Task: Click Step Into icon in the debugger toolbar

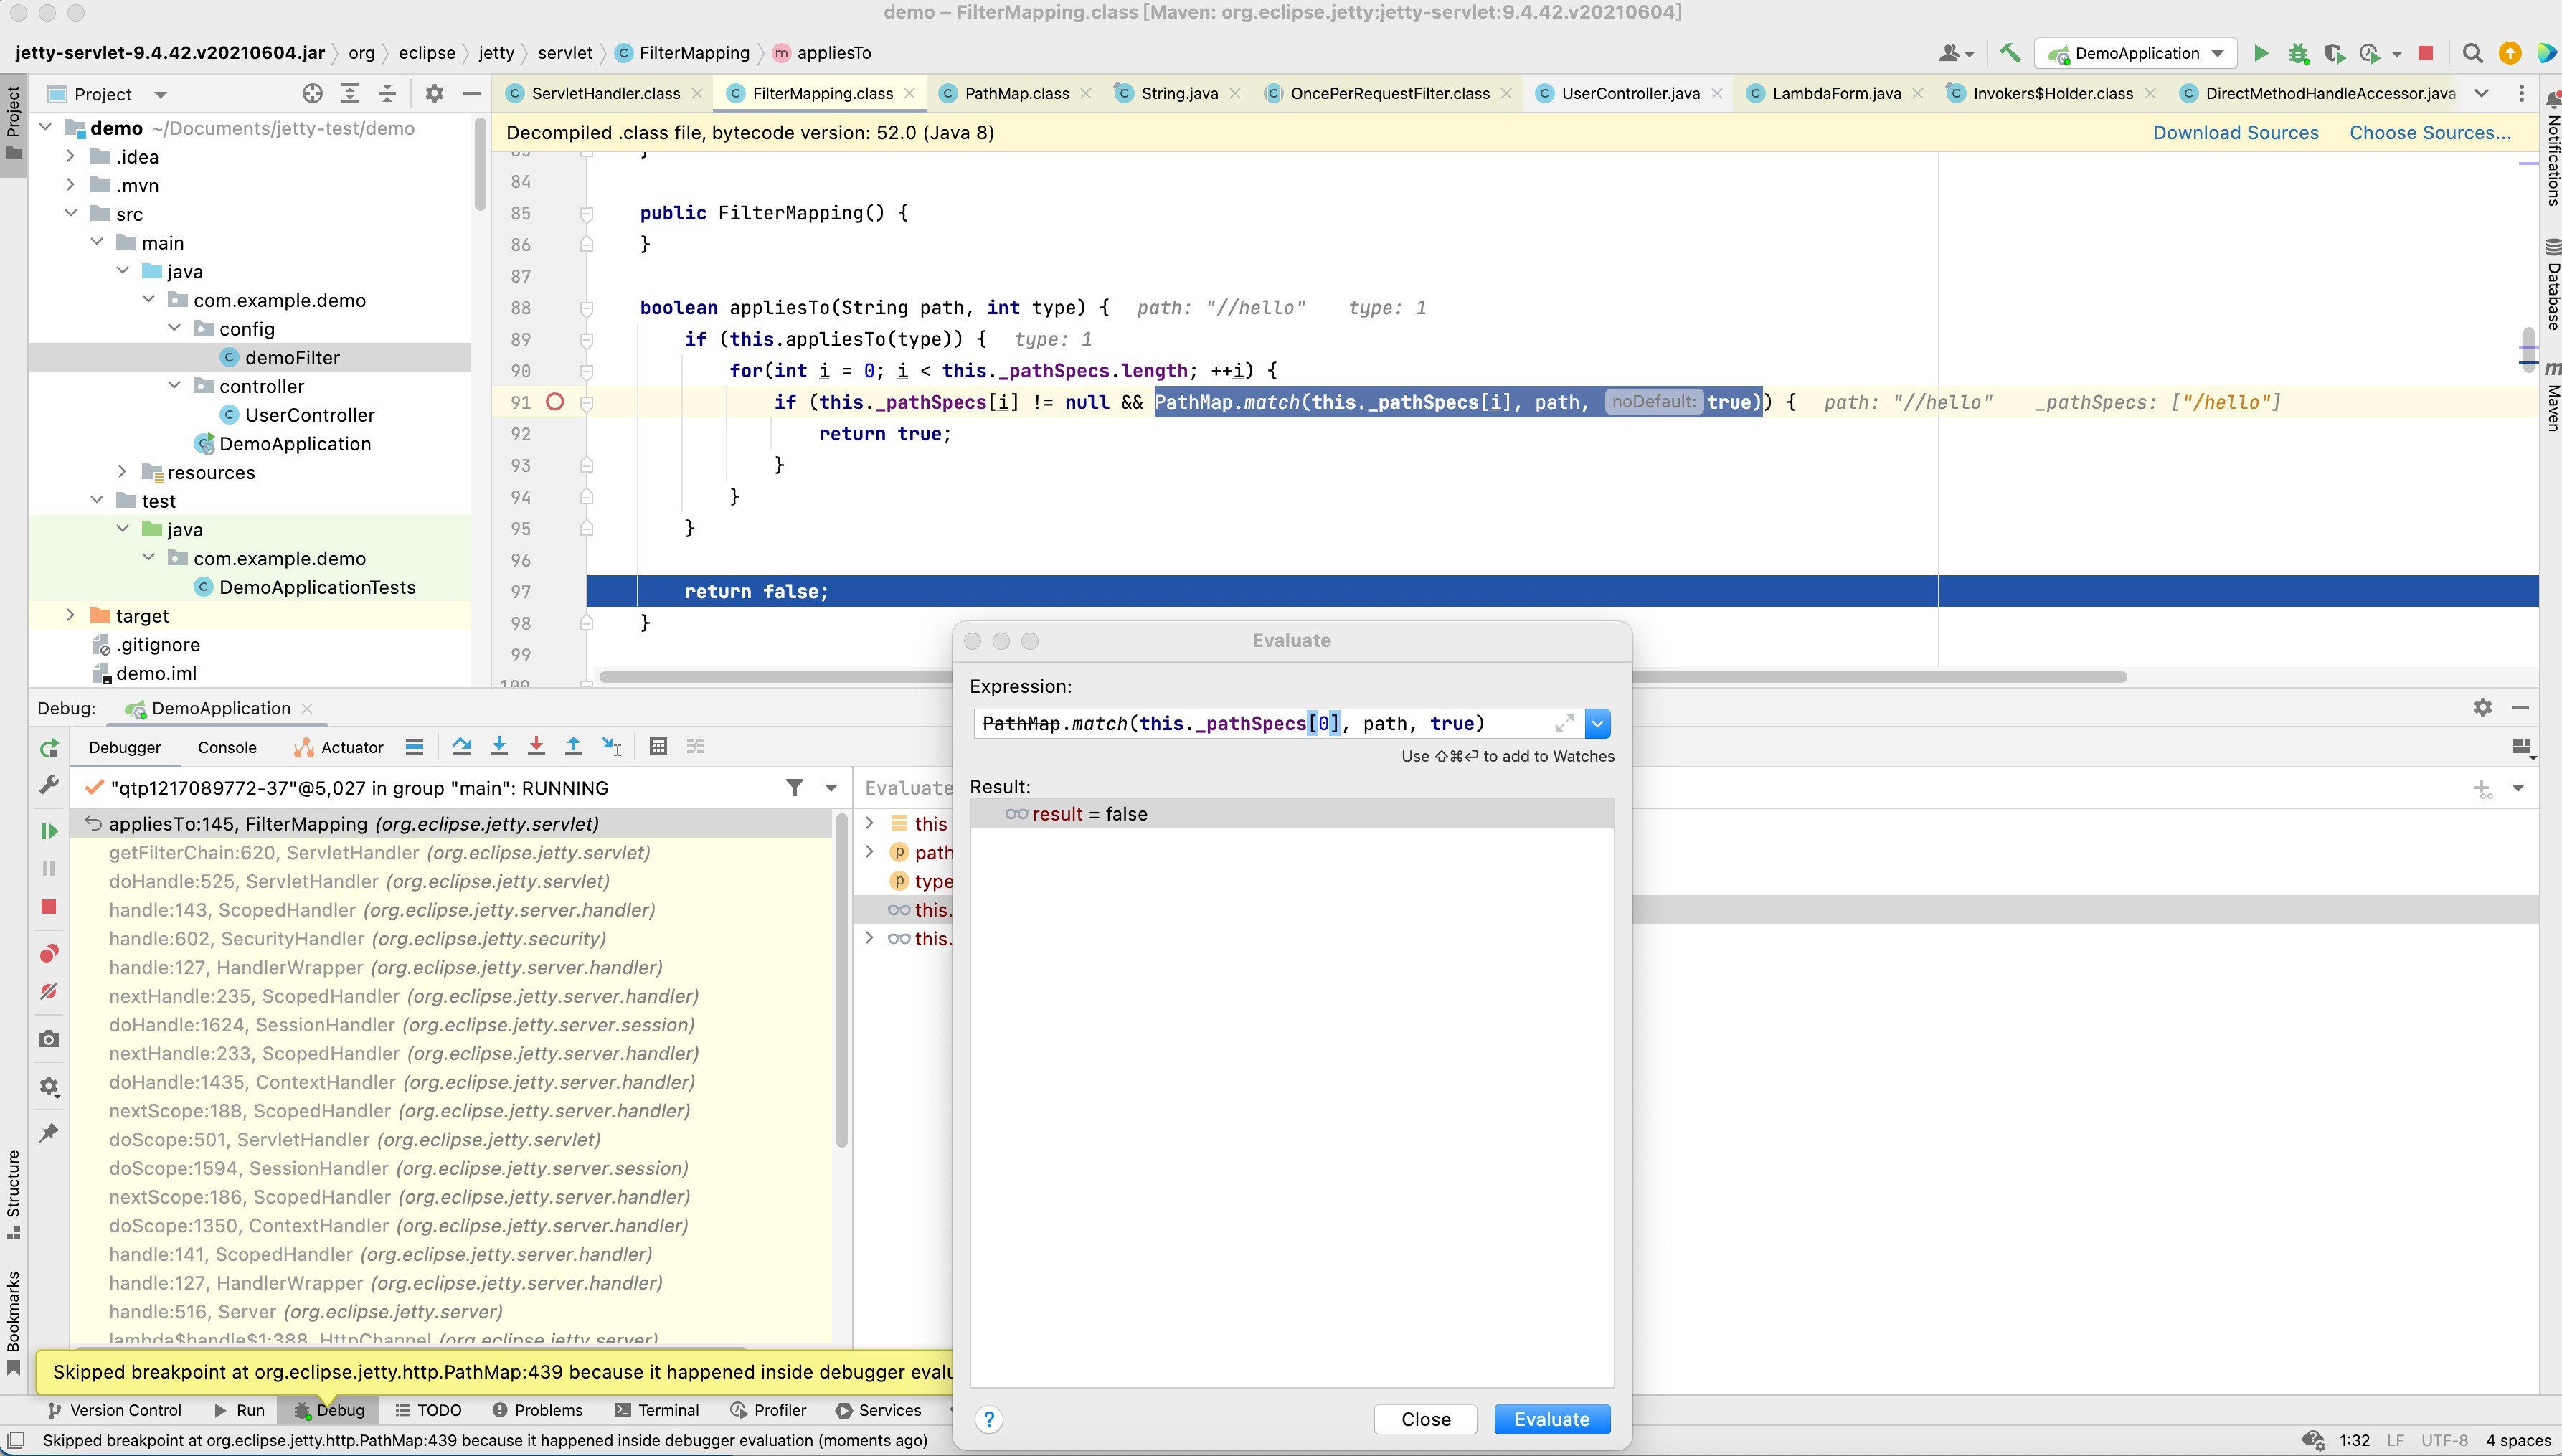Action: pyautogui.click(x=499, y=746)
